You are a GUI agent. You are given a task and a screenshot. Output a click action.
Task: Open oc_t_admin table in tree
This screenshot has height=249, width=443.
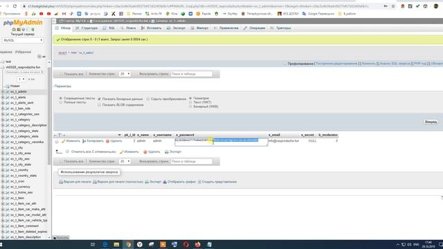(x=19, y=92)
